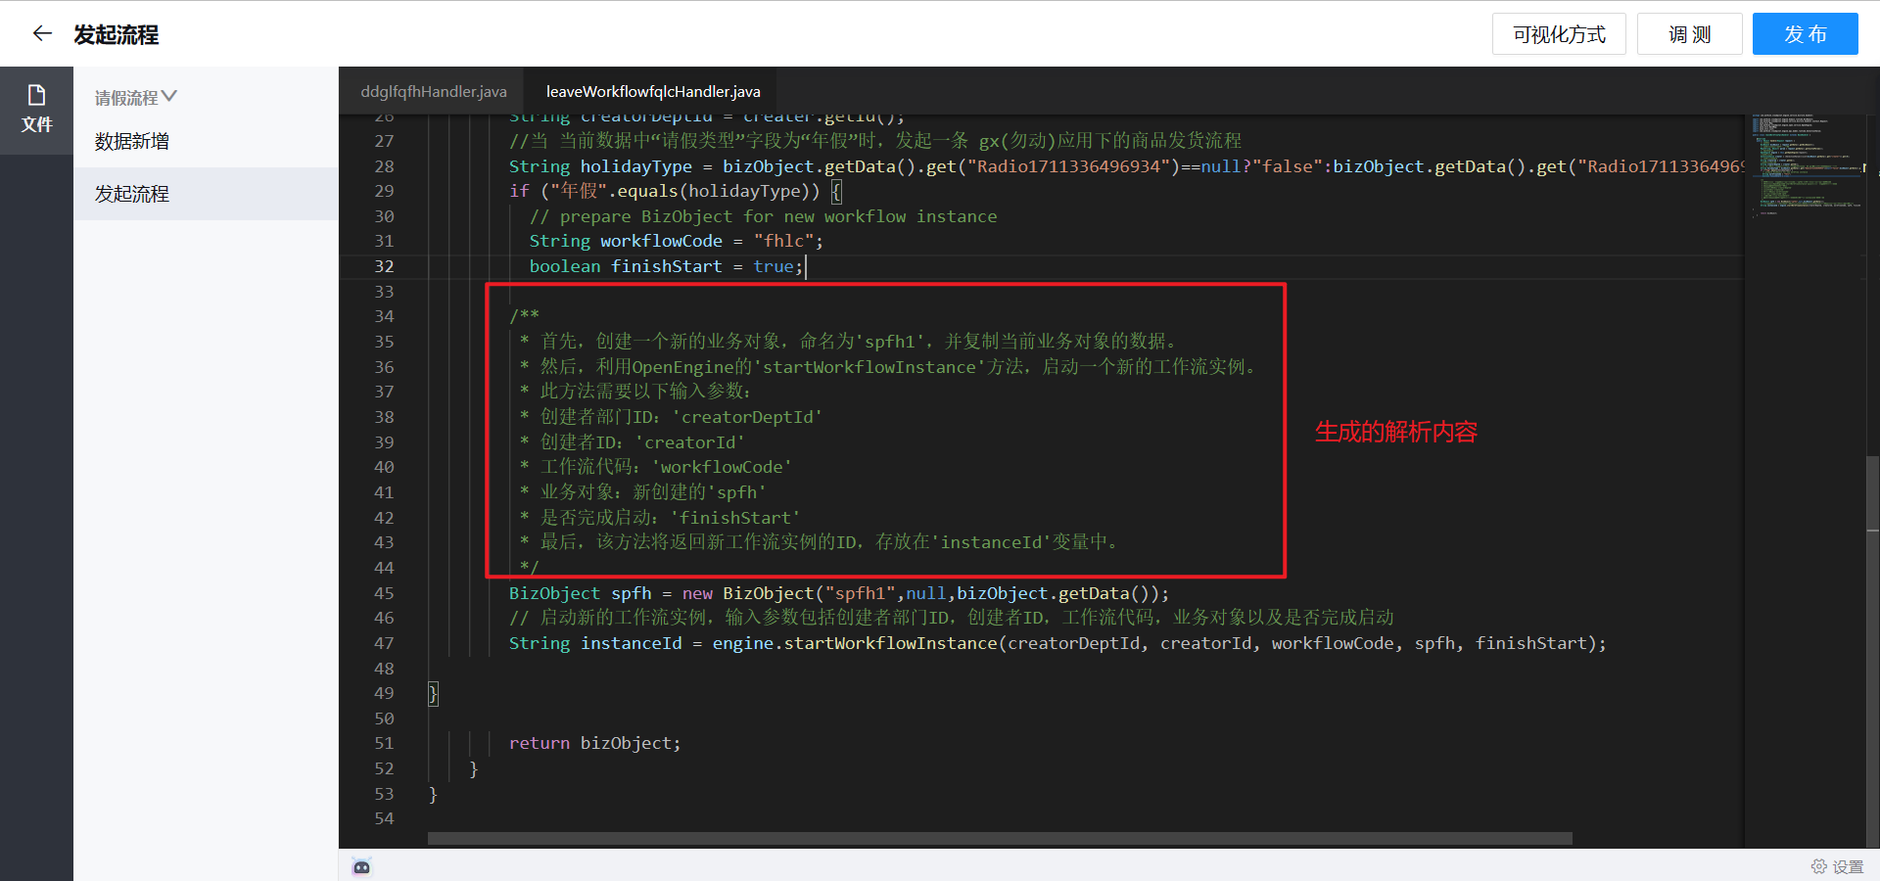Click line number 45 in the gutter

coord(384,593)
